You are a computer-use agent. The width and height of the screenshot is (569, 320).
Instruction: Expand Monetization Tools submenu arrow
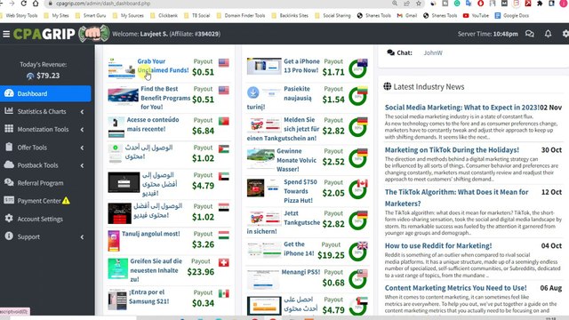[x=82, y=130]
